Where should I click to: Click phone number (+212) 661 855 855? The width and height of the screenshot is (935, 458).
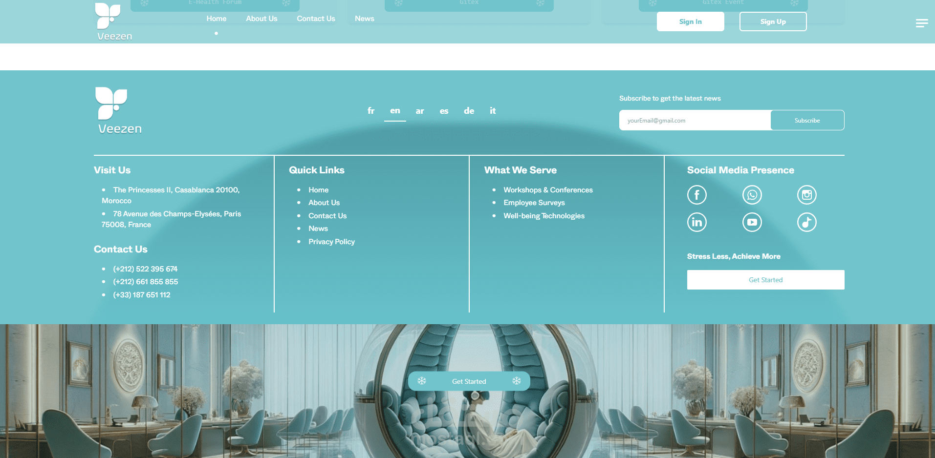(145, 282)
